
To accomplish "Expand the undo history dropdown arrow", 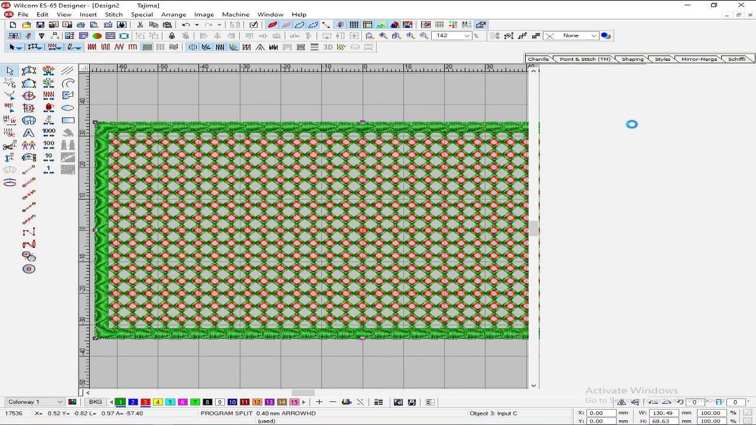I will [197, 25].
